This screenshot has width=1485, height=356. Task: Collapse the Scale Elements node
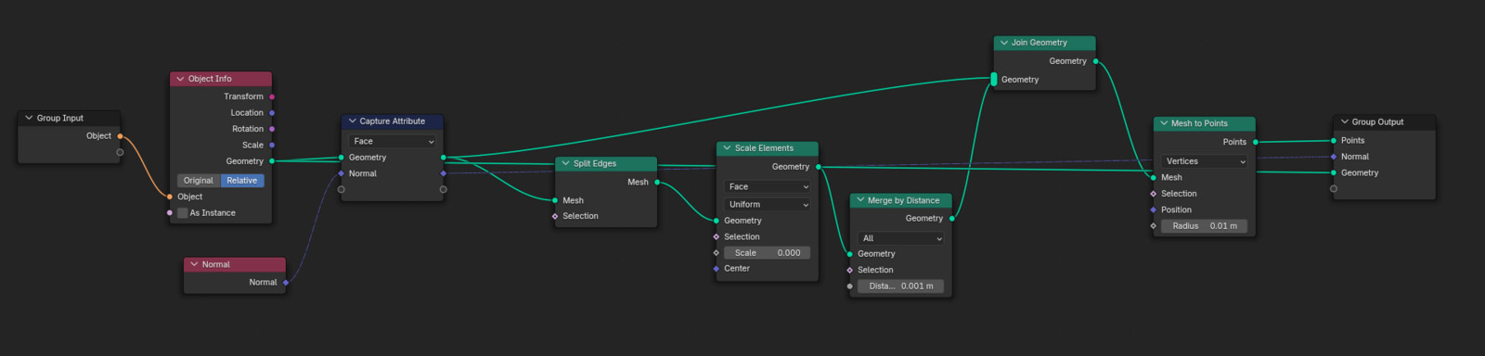coord(727,148)
